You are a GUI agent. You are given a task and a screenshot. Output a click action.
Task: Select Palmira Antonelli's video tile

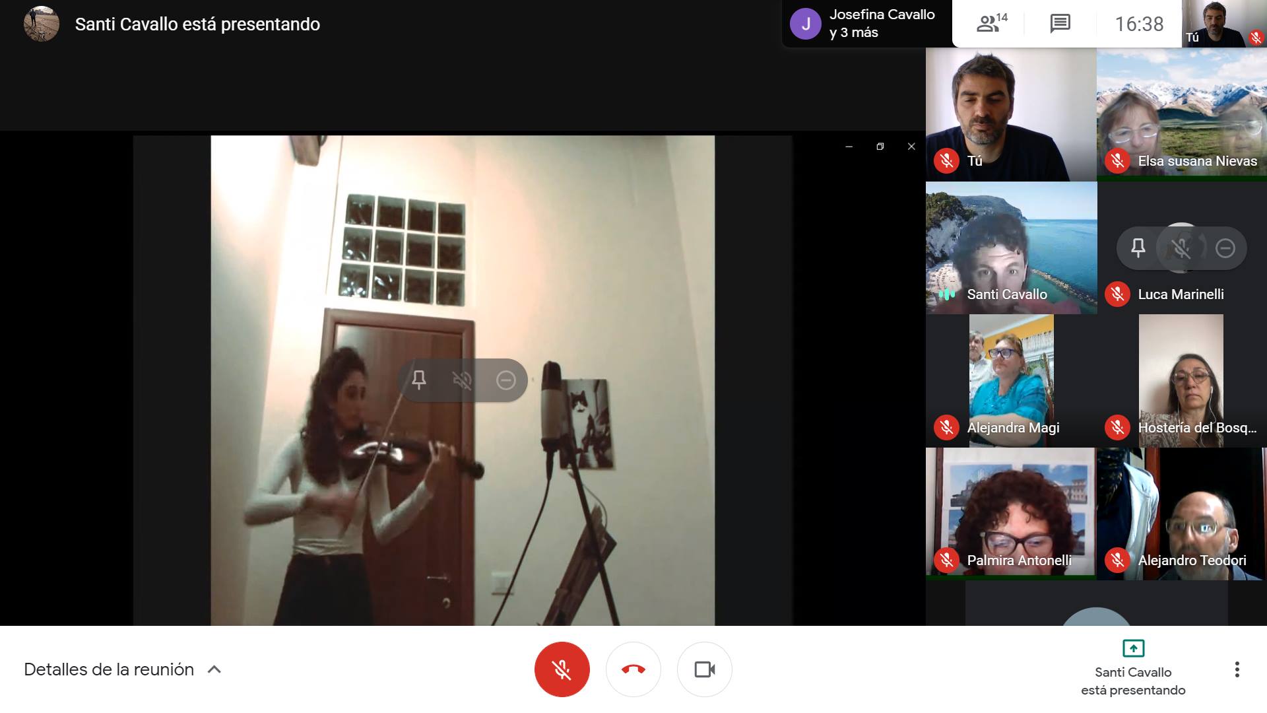point(1011,514)
